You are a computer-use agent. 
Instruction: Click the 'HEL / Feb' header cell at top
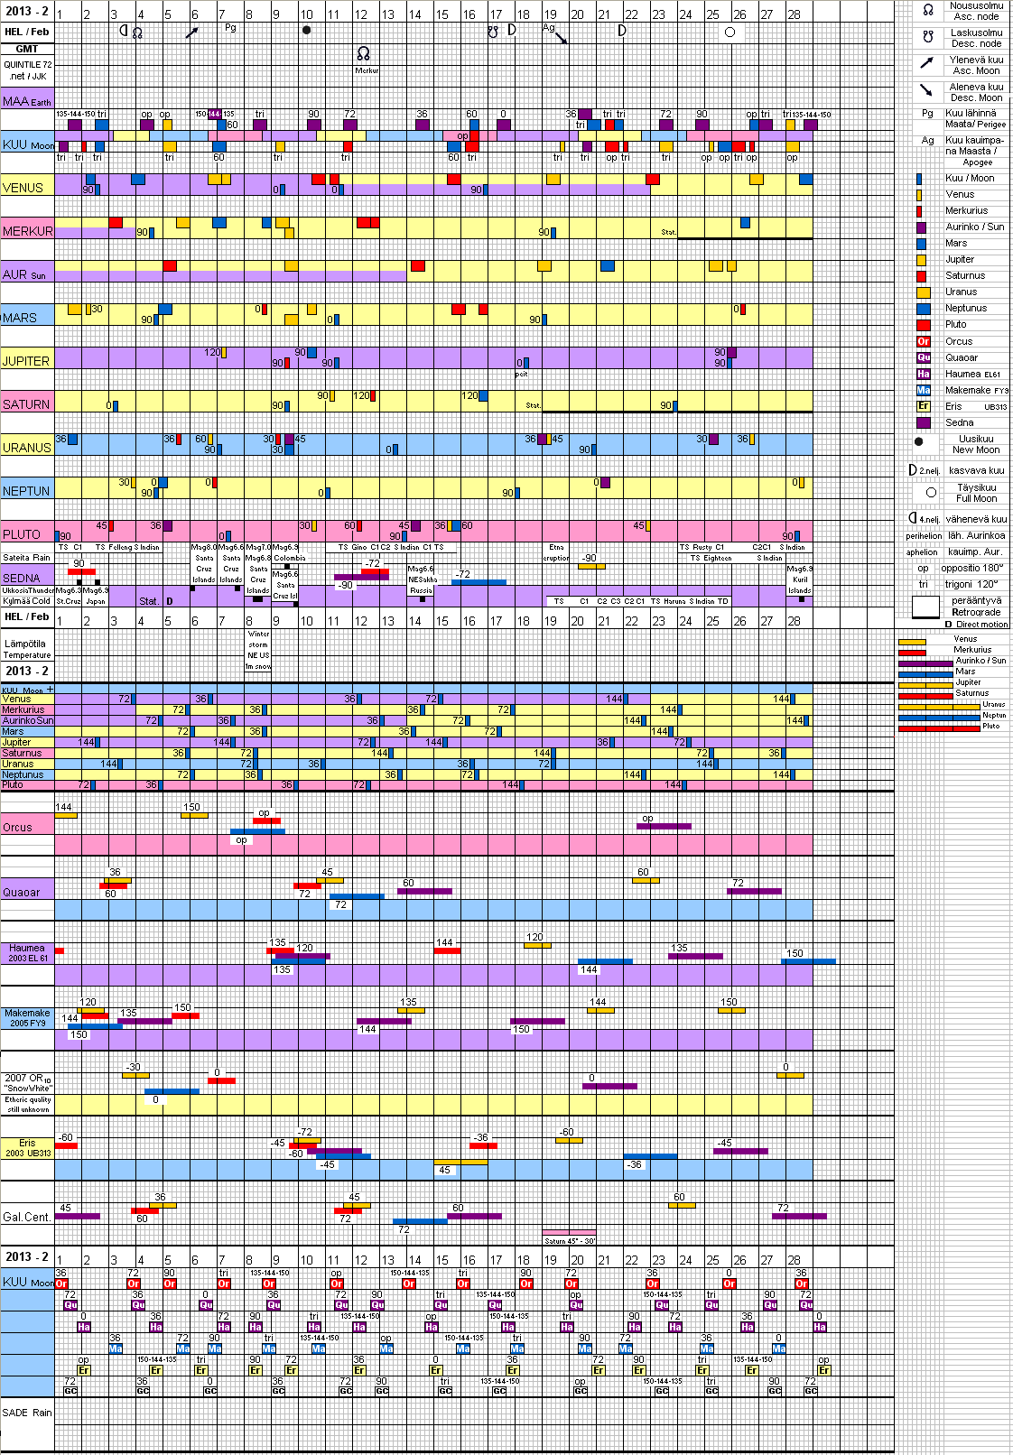pos(27,32)
